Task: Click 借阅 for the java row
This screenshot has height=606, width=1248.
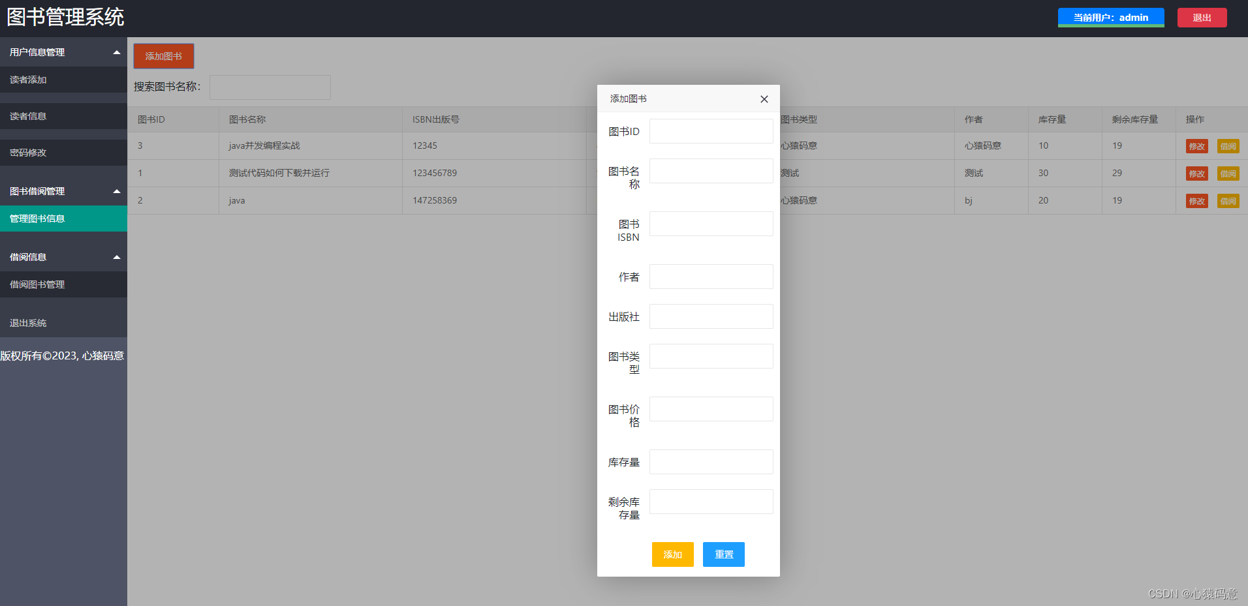Action: 1228,201
